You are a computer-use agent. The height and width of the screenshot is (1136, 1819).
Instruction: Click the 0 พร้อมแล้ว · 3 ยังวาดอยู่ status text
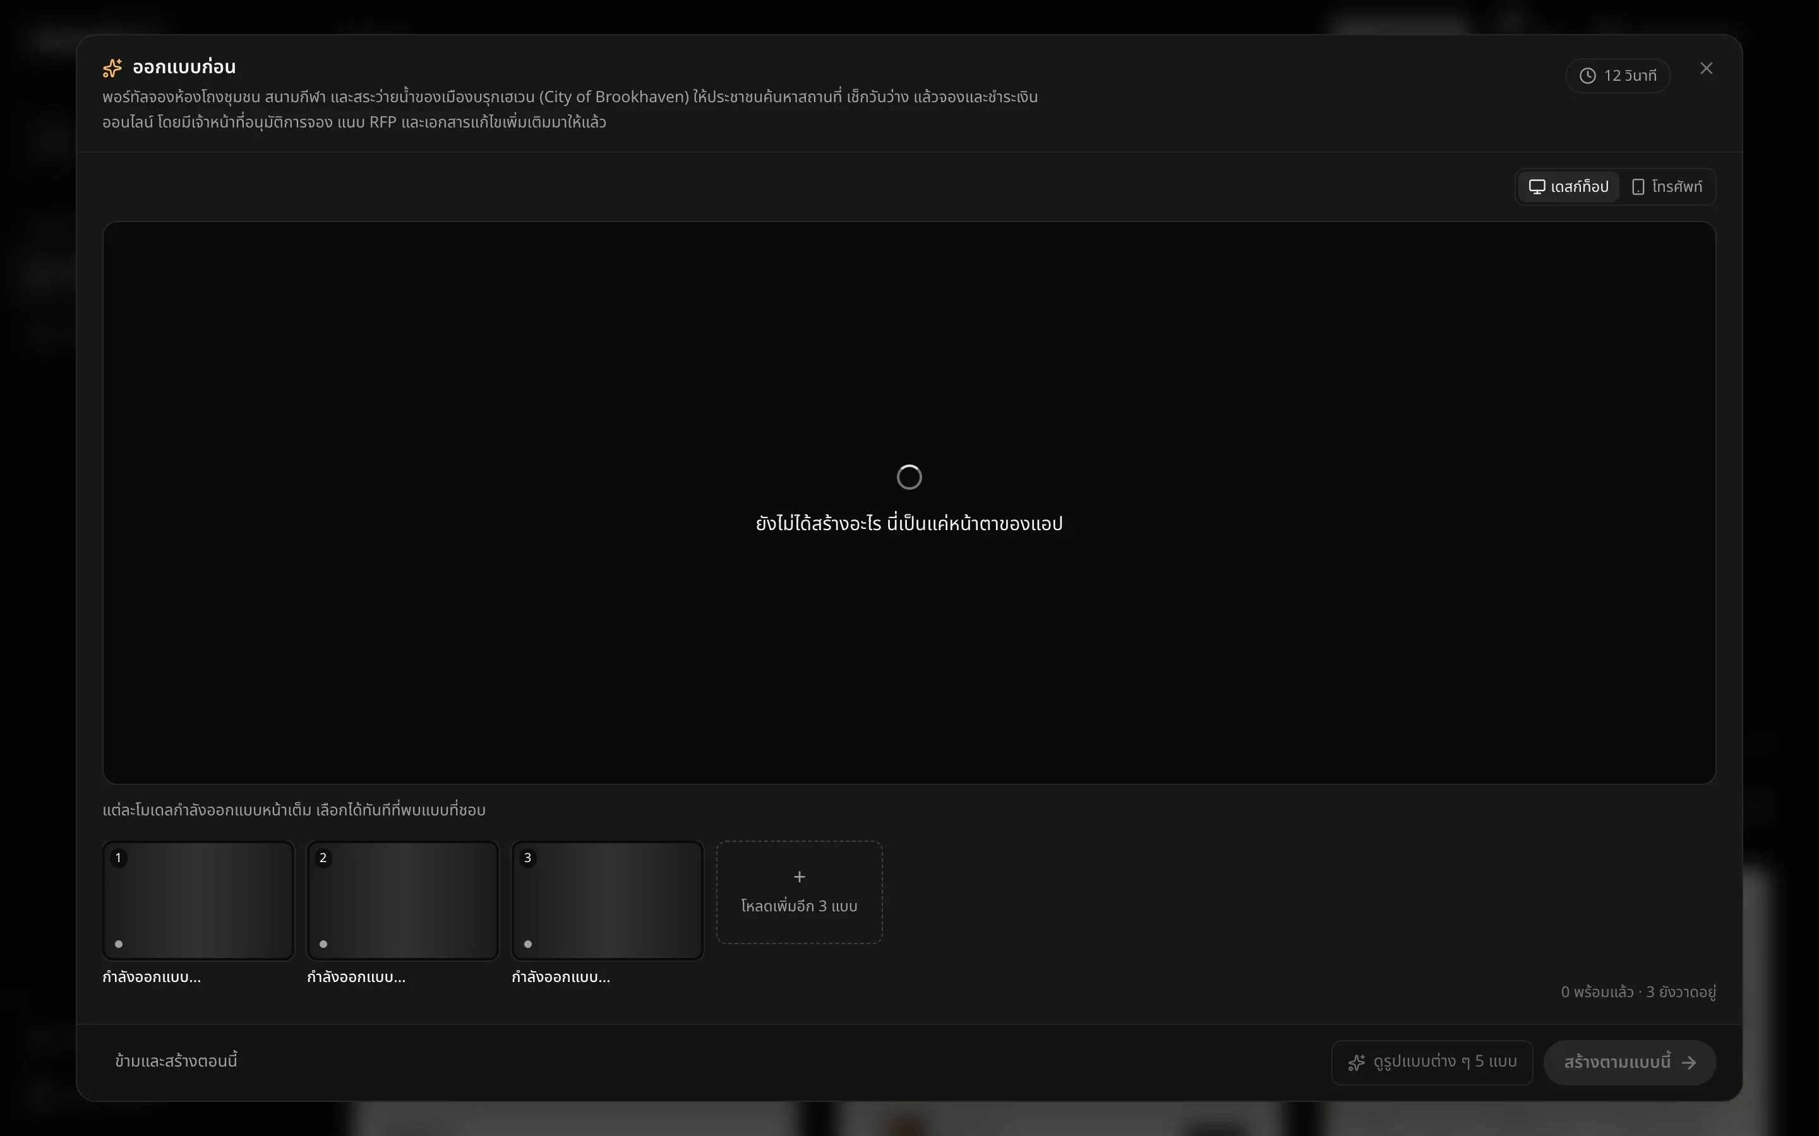click(1638, 991)
